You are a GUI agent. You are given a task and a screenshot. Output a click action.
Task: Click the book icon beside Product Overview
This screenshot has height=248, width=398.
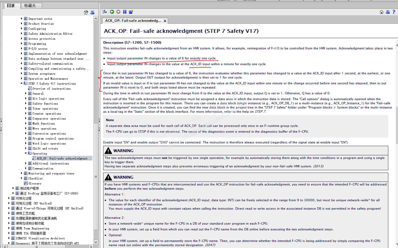(x=26, y=24)
